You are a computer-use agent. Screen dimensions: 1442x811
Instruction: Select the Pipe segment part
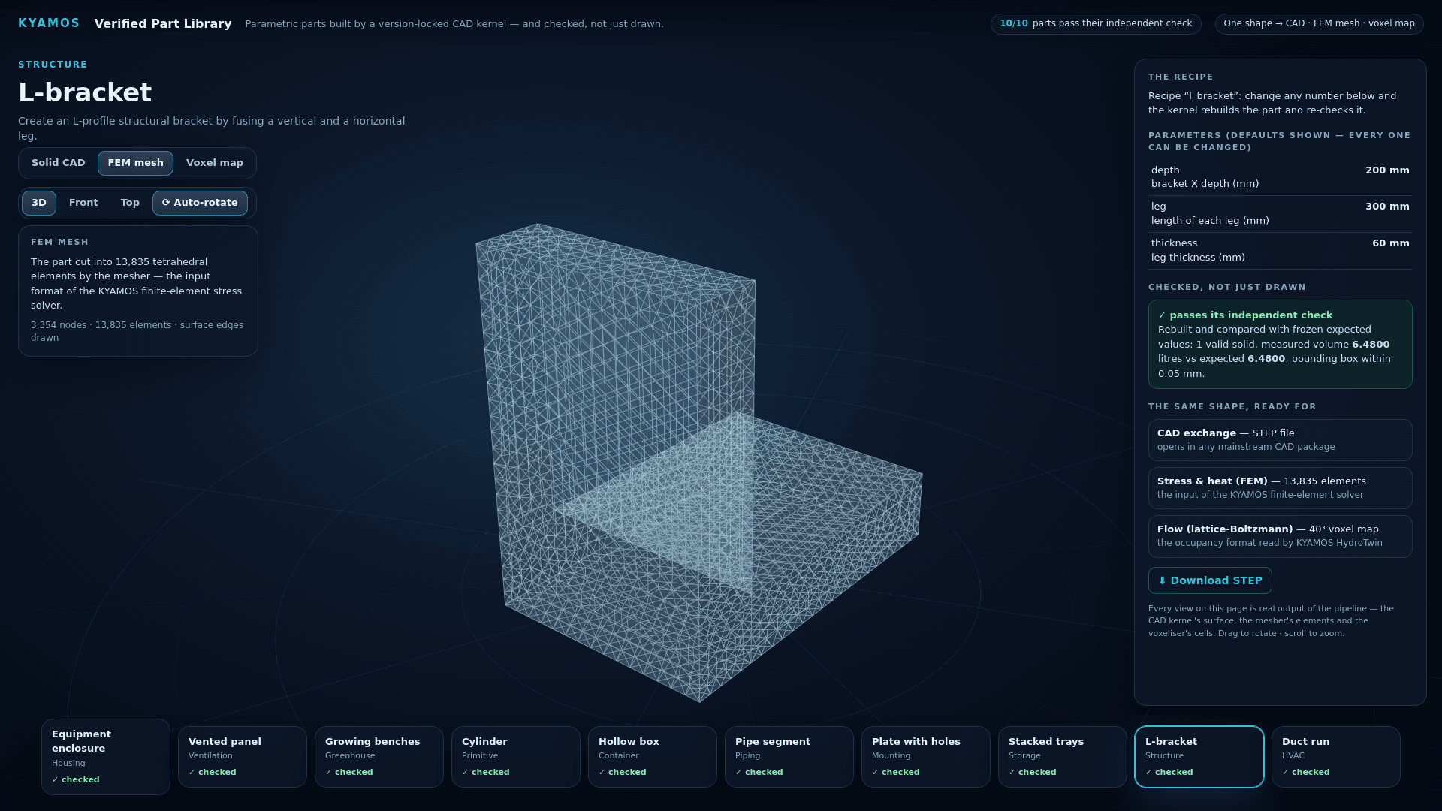(x=789, y=756)
